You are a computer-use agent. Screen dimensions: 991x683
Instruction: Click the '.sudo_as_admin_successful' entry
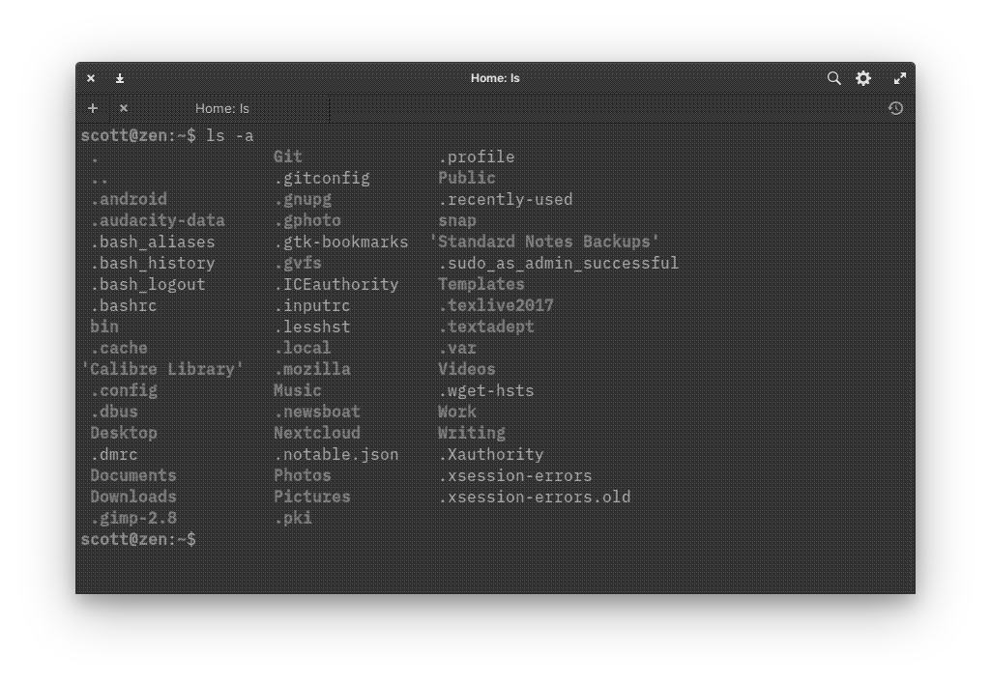pos(559,263)
